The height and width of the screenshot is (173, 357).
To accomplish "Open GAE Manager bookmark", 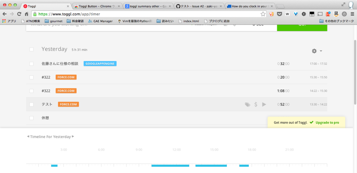I will coord(100,21).
